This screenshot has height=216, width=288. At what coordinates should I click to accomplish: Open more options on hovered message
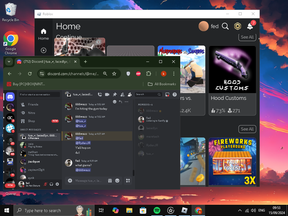tap(126, 102)
